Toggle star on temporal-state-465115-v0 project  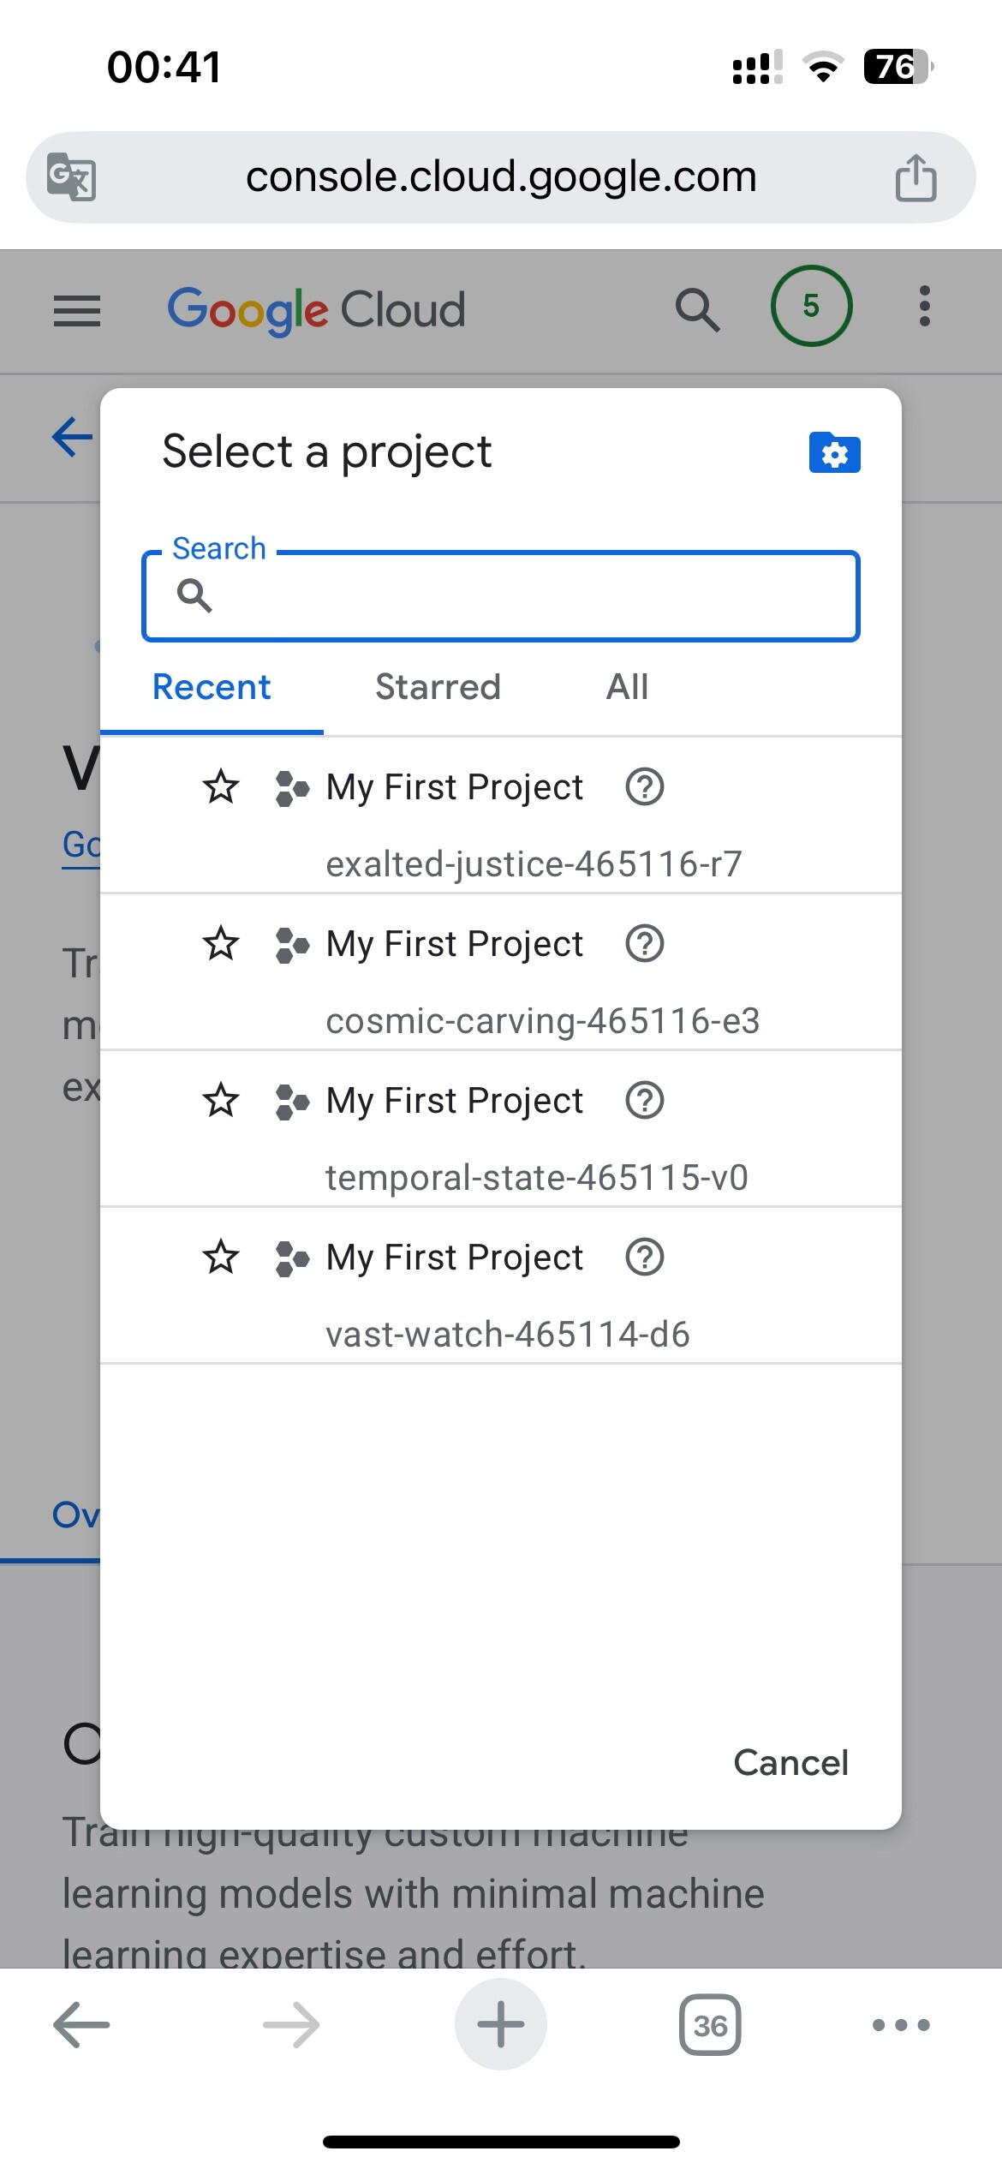[x=221, y=1100]
